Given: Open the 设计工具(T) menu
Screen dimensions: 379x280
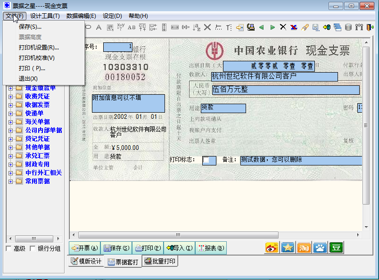Looking at the screenshot, I should click(x=45, y=16).
